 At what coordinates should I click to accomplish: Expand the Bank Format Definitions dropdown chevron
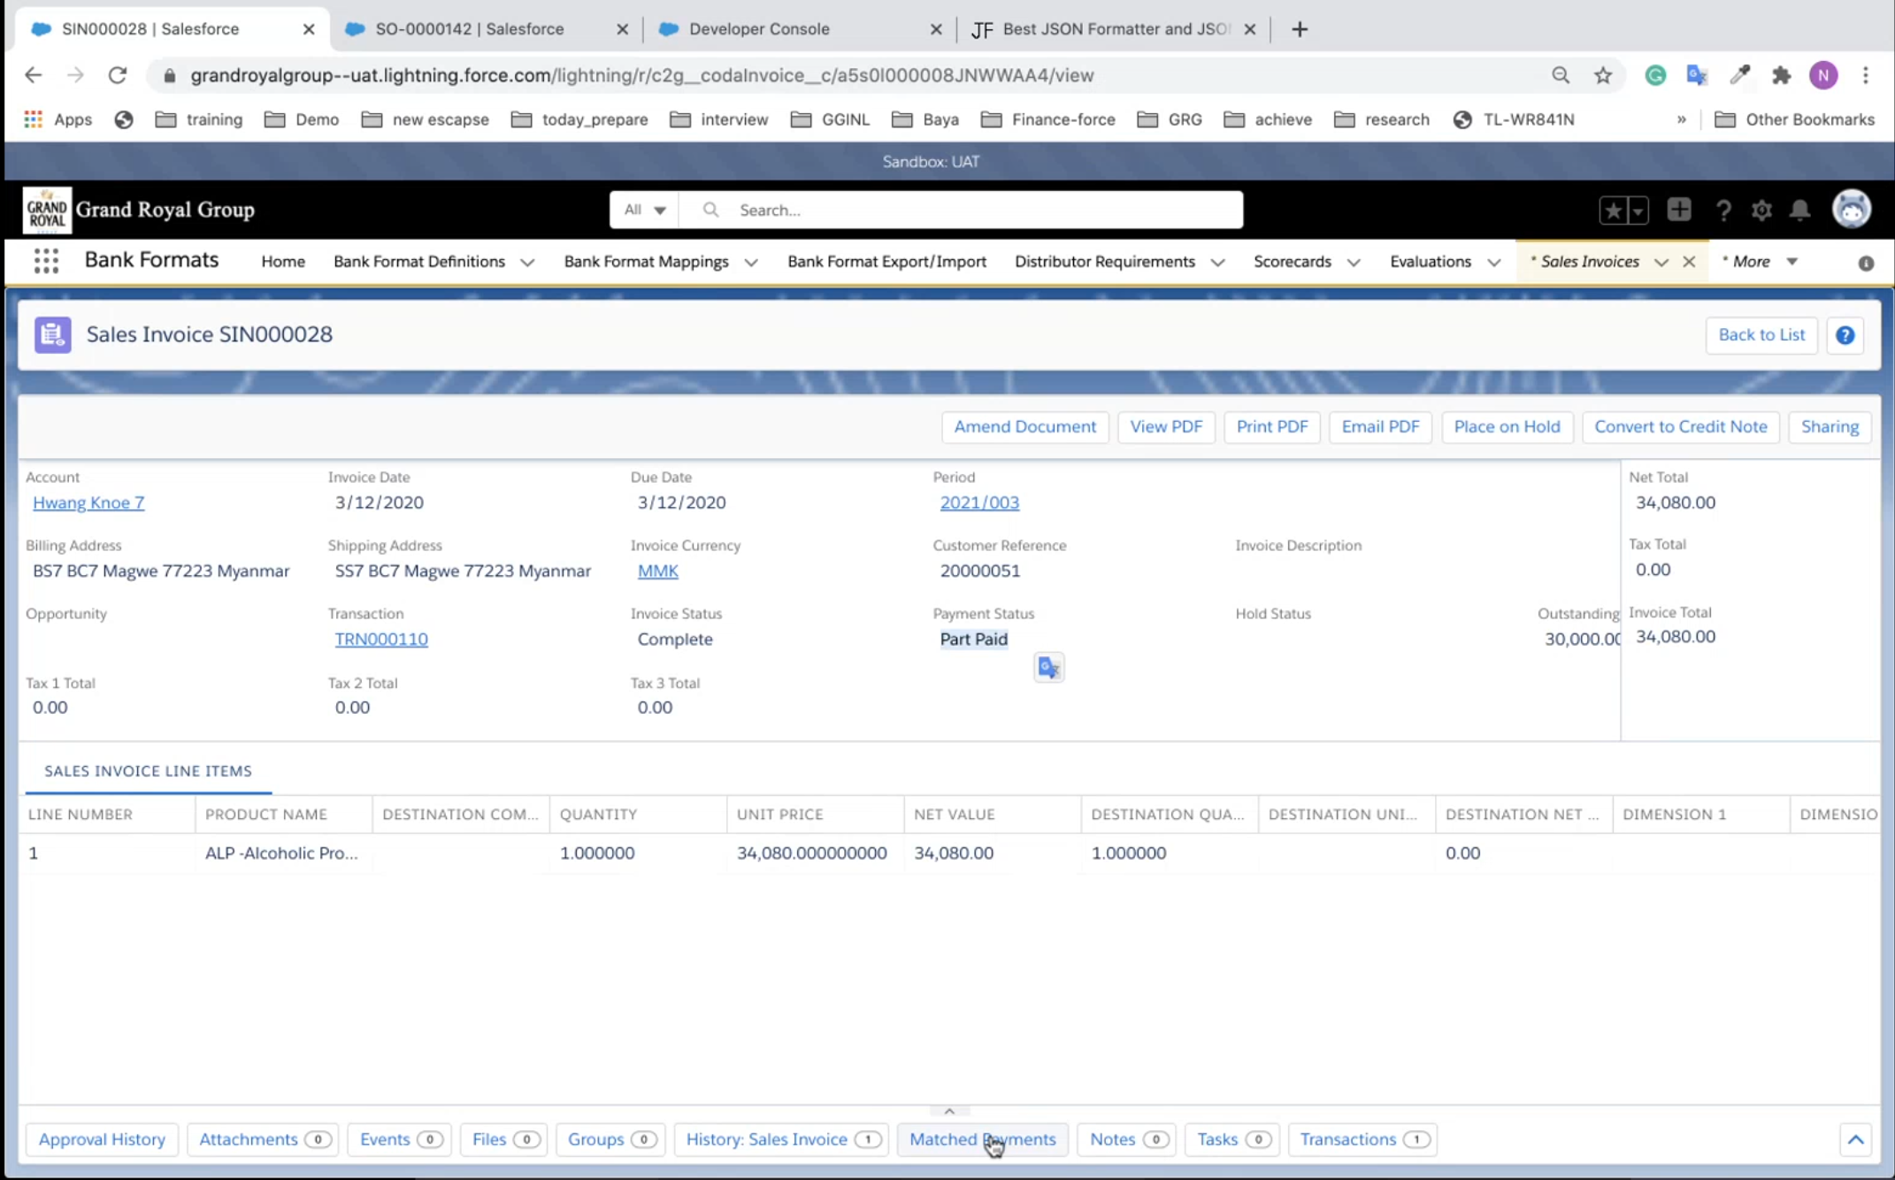tap(527, 263)
